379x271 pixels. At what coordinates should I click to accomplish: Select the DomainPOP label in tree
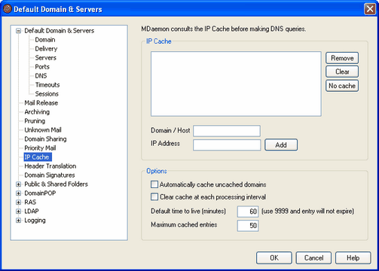[x=40, y=193]
